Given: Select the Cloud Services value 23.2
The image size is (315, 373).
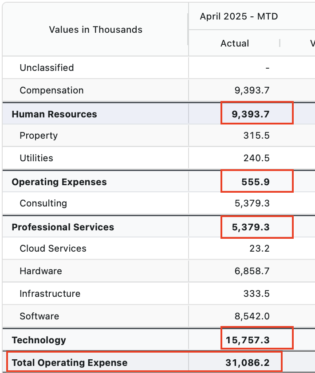Looking at the screenshot, I should click(x=260, y=249).
